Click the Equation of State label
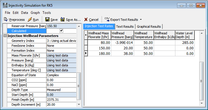208x110 pixels. coord(24,75)
